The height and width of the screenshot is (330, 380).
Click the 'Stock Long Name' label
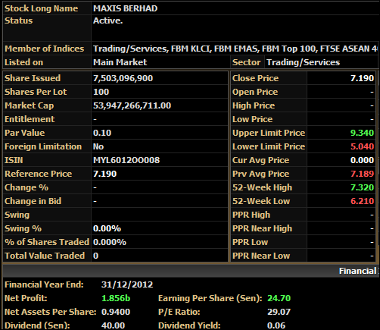[41, 8]
